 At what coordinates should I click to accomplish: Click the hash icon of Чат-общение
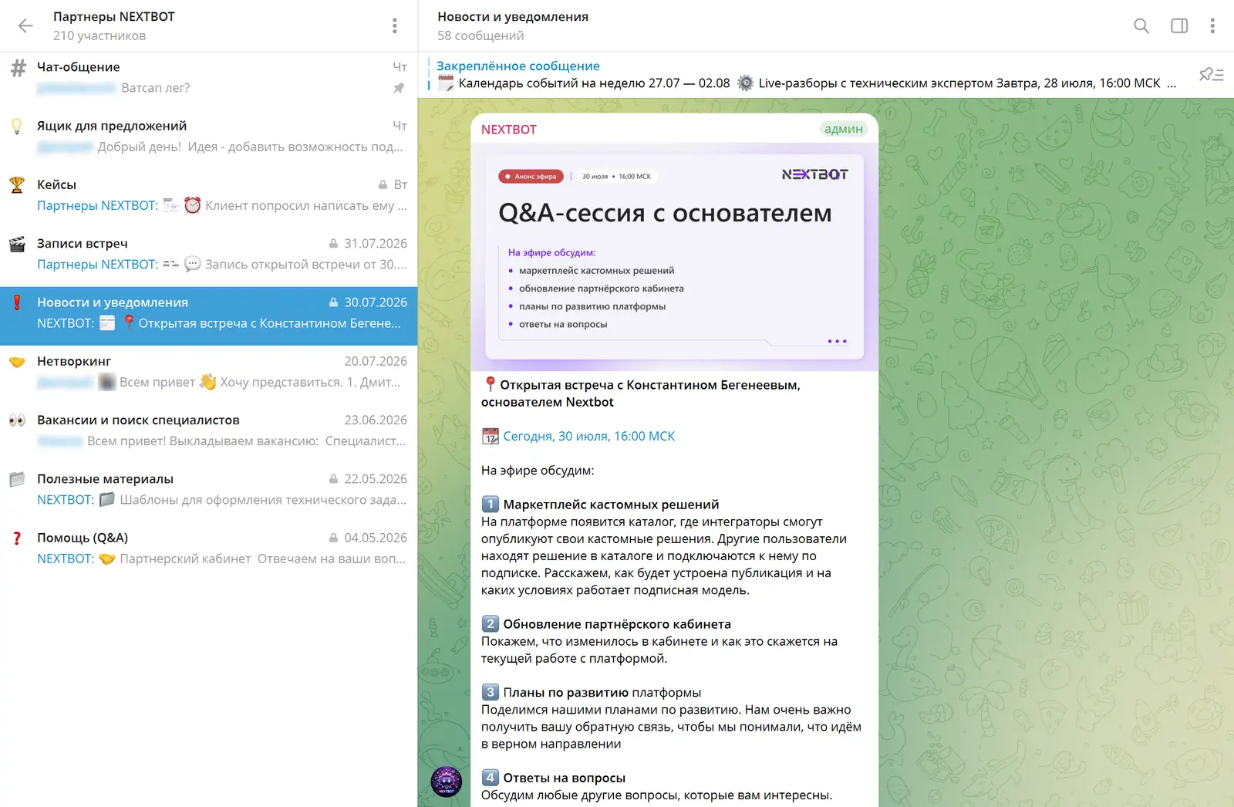18,67
